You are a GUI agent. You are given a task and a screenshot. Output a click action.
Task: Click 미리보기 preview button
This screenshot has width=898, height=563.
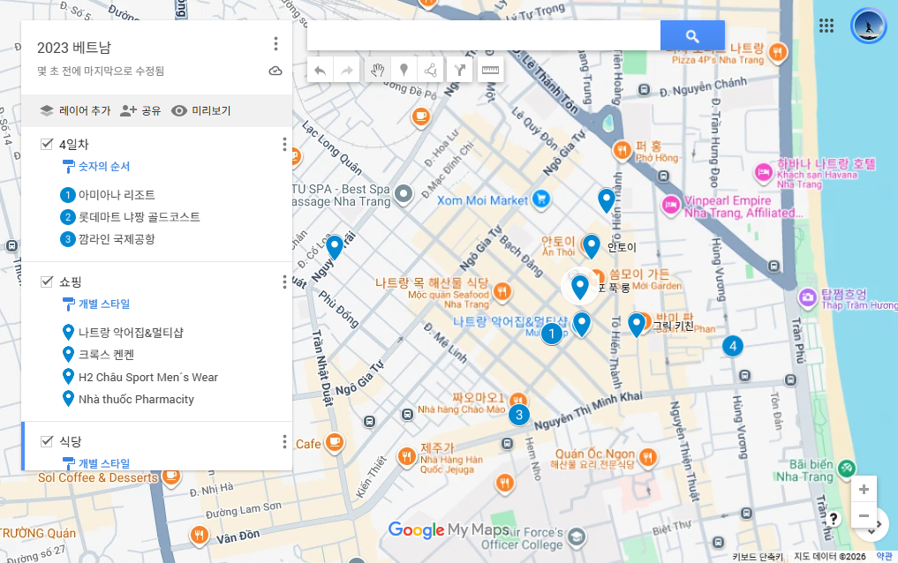(x=201, y=110)
